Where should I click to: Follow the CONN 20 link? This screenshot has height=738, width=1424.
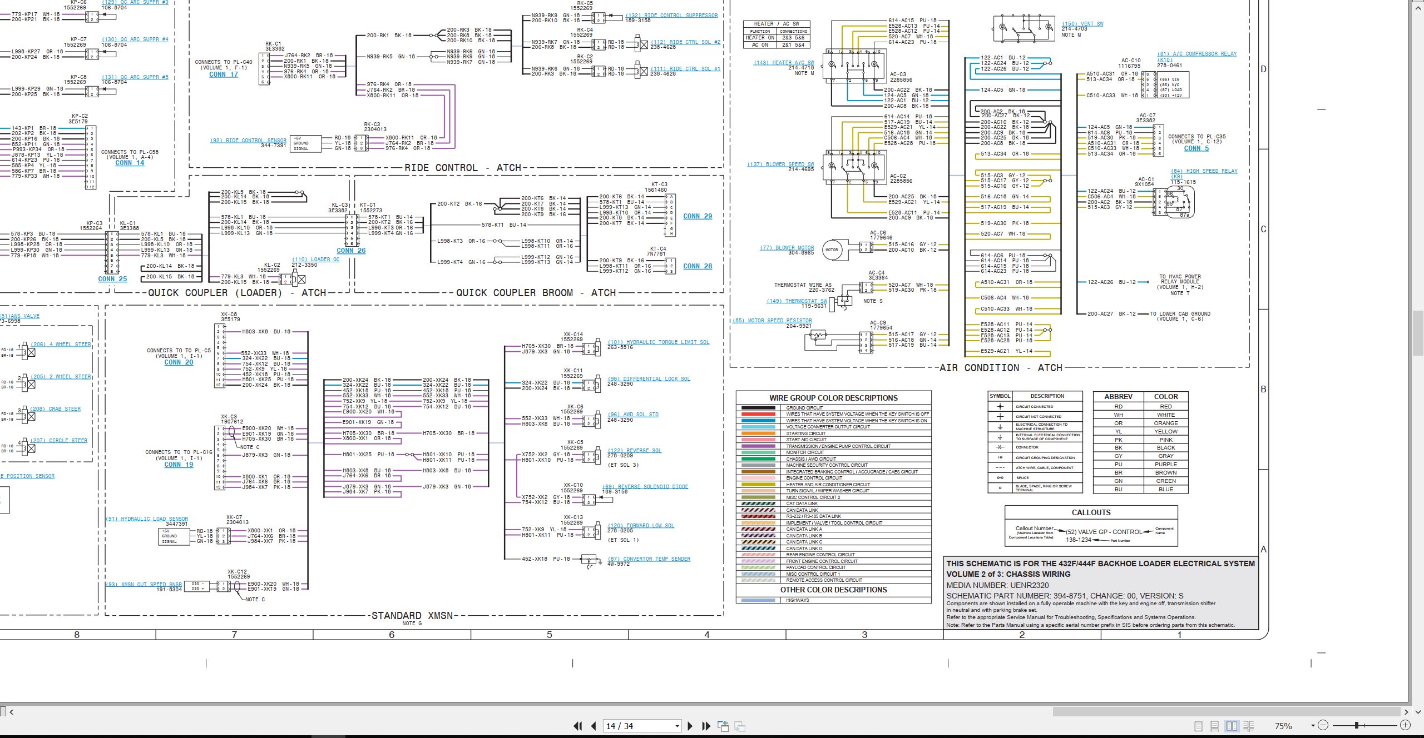[x=179, y=362]
